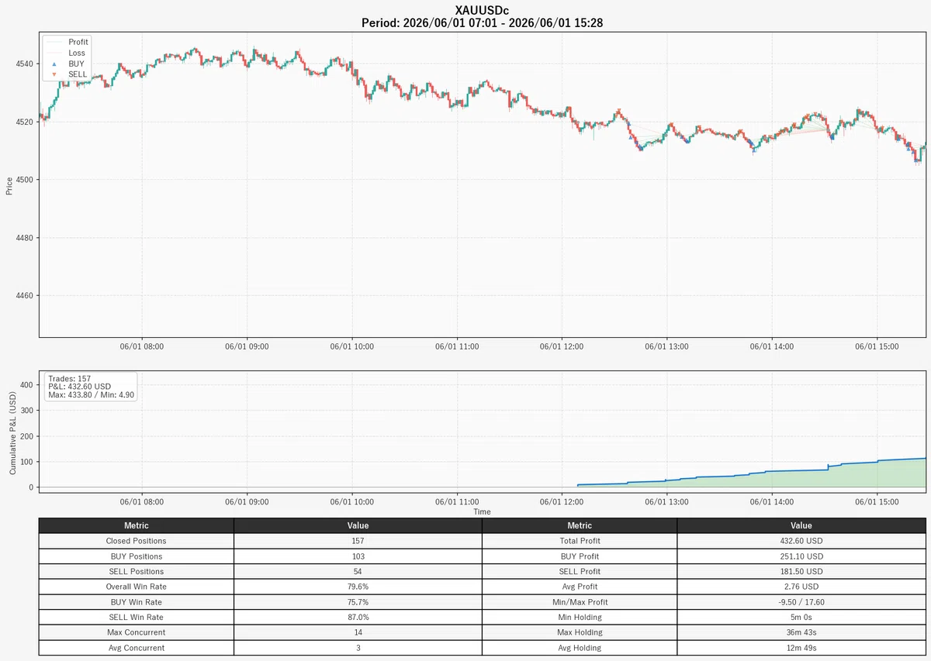Click the -9.50 / 17.60 value cell

pos(801,602)
